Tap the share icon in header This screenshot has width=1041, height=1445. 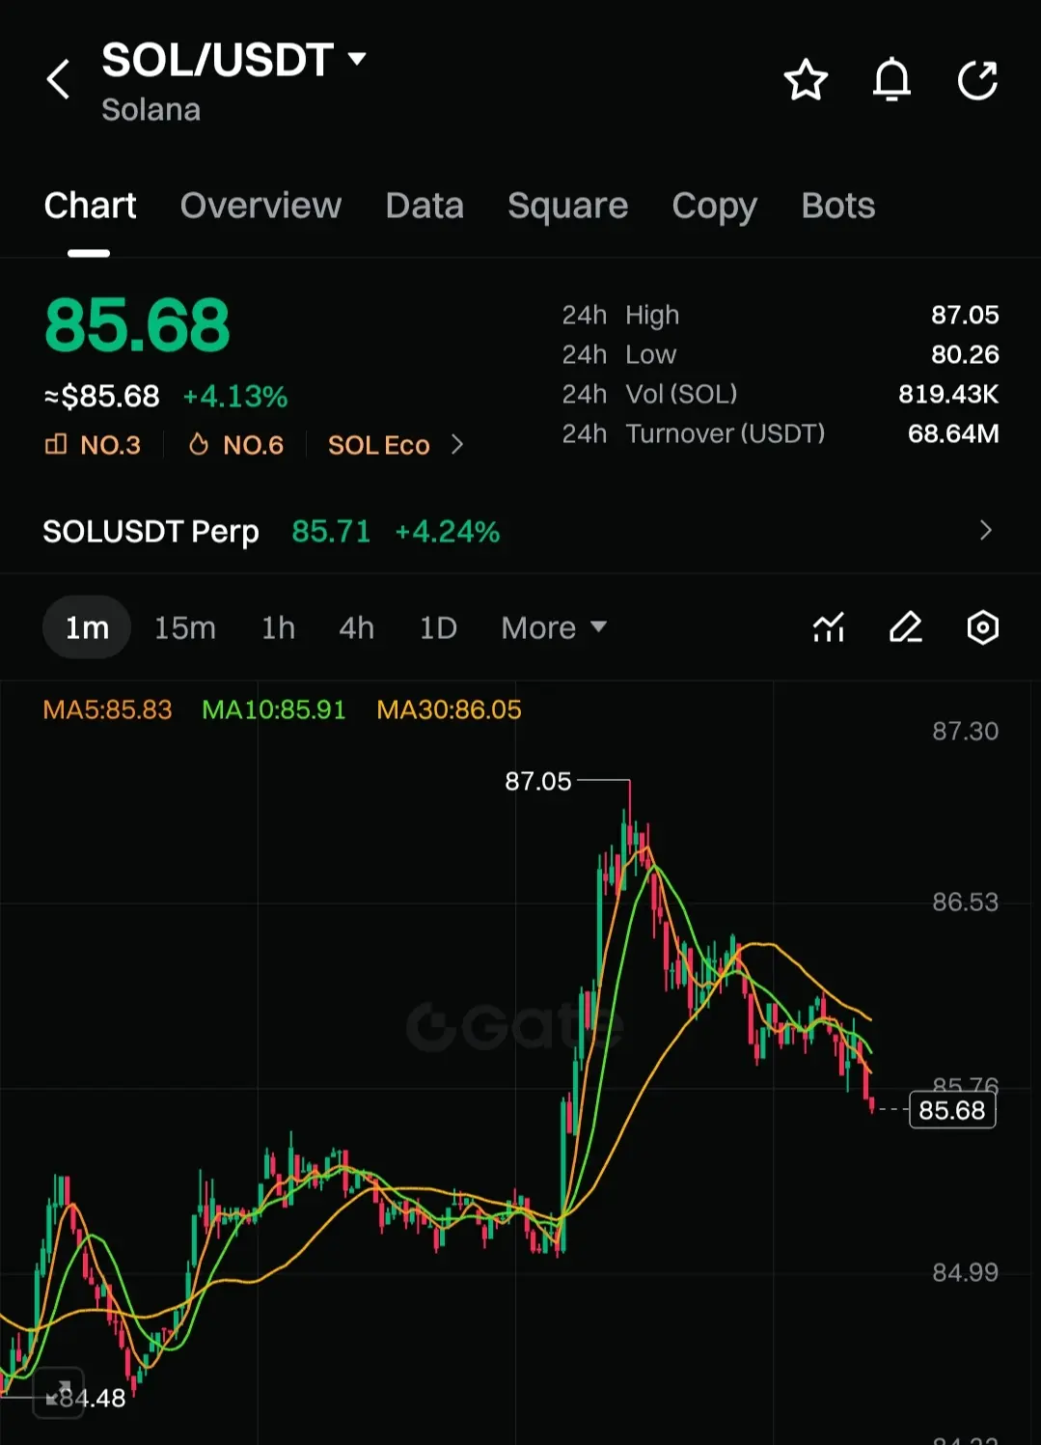(x=977, y=79)
